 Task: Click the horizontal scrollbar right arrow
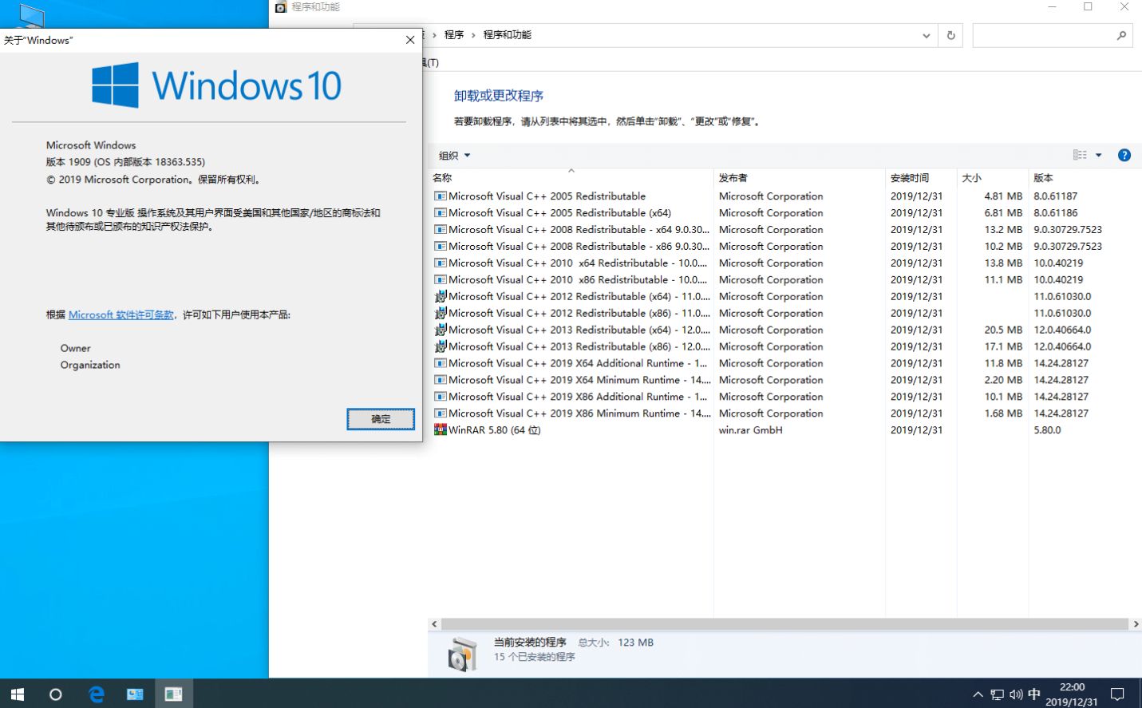[1136, 624]
